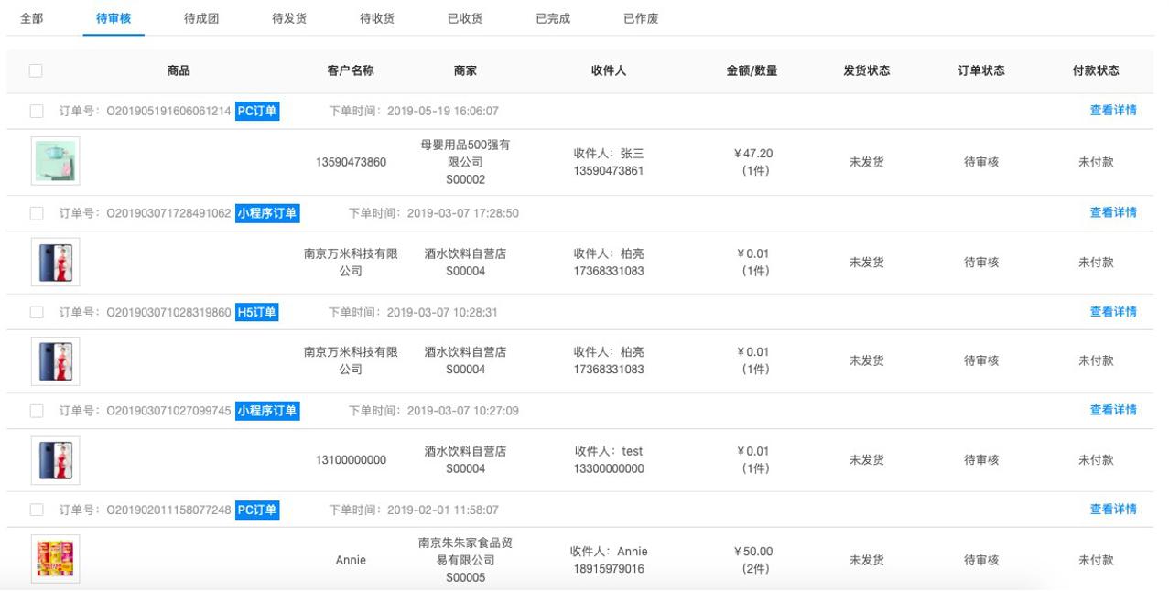This screenshot has width=1169, height=591.
Task: Tick the checkbox for order O201903071028319860
Action: coord(37,313)
